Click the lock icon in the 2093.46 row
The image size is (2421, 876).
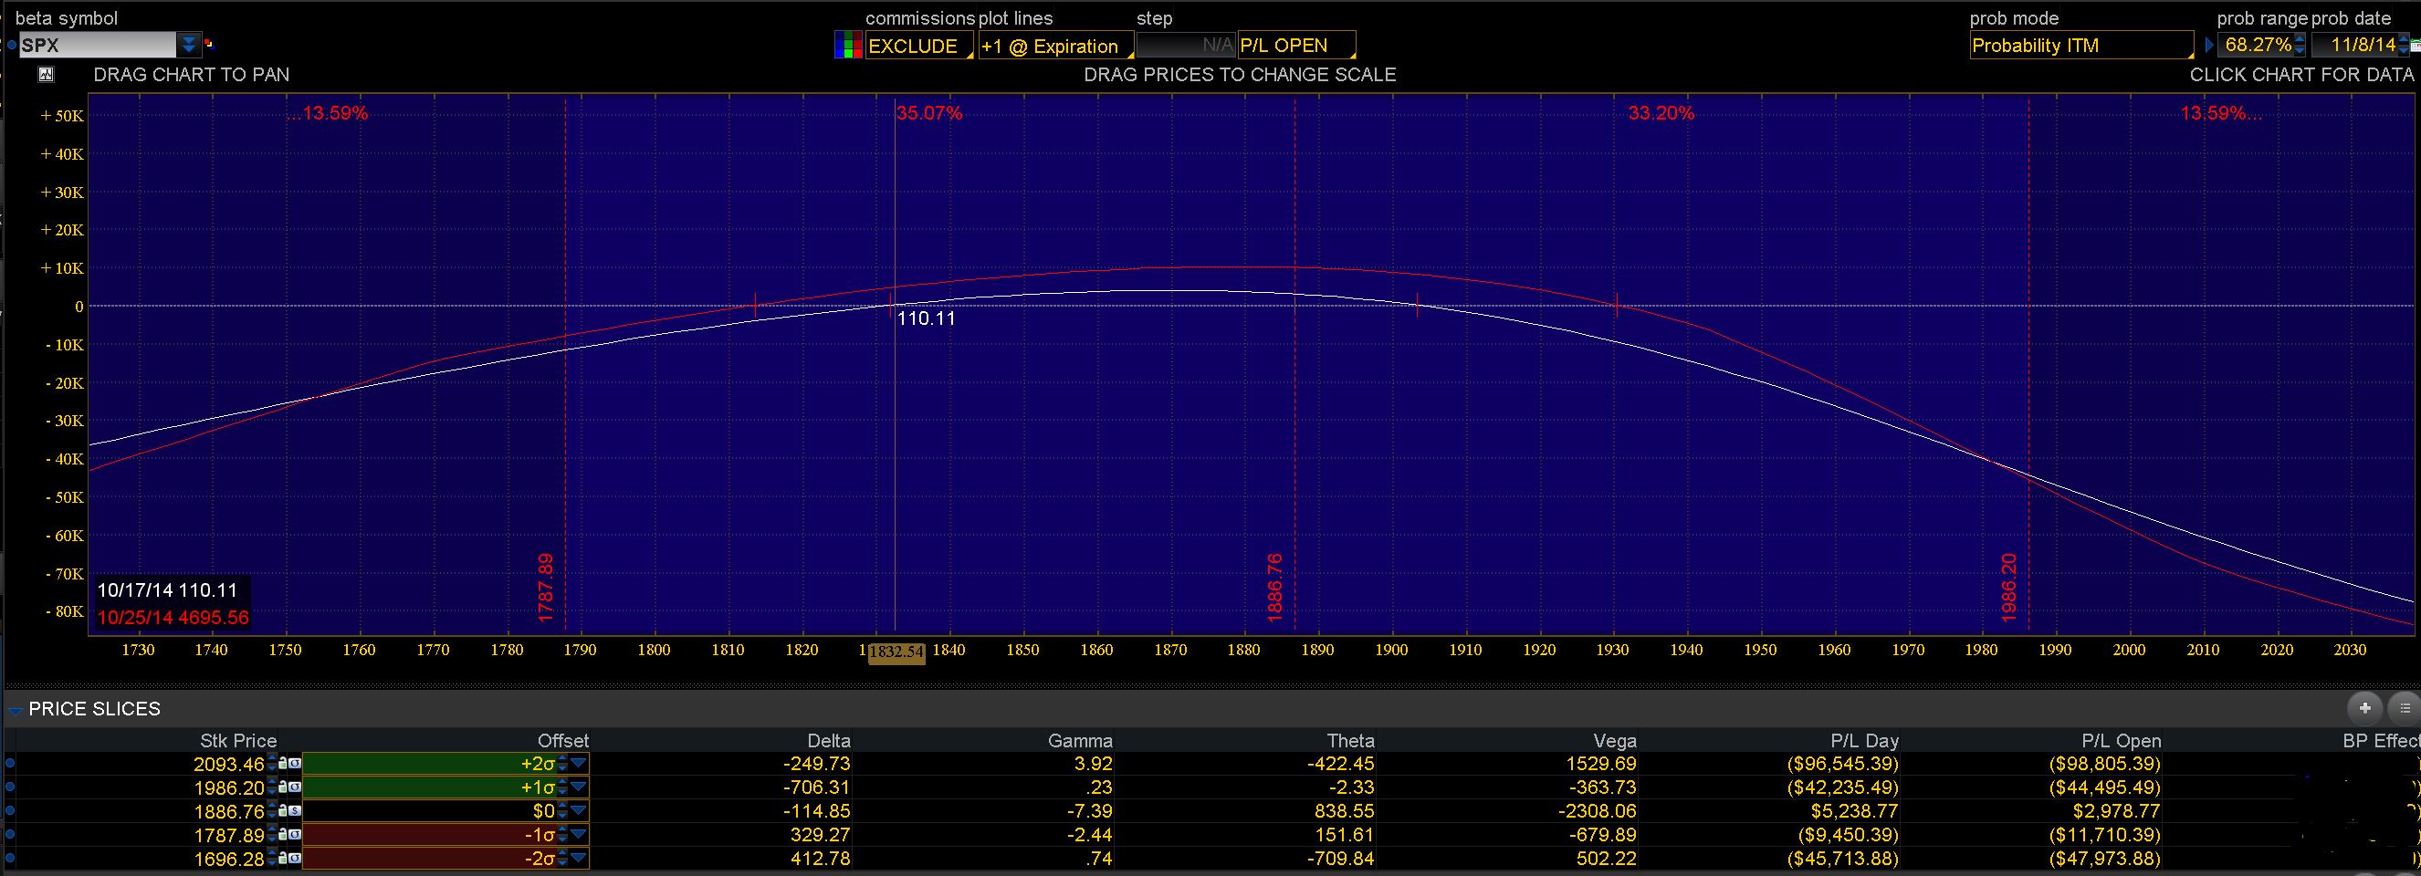pos(283,763)
